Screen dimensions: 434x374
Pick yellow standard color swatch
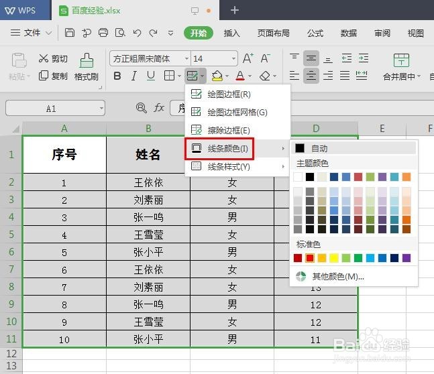coord(334,258)
